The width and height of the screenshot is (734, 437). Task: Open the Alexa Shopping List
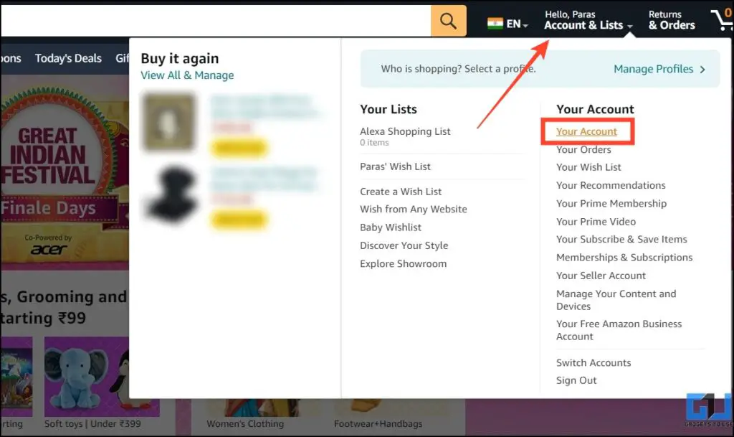point(405,131)
